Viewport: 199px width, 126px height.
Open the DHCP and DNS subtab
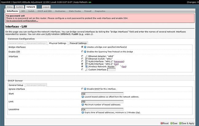tap(45, 11)
